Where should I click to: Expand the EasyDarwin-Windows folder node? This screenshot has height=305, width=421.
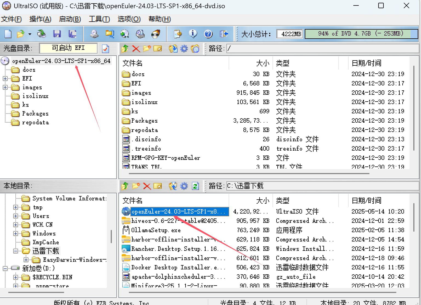click(x=26, y=260)
